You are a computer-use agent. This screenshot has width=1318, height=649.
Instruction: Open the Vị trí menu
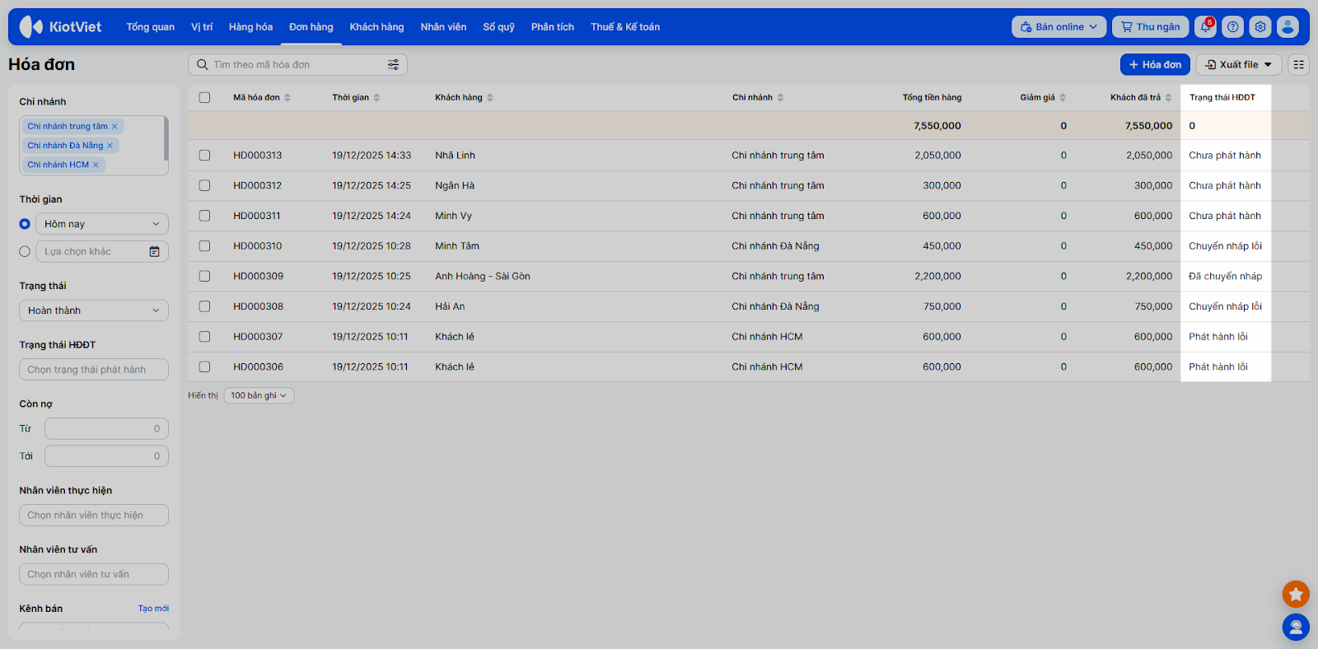202,27
